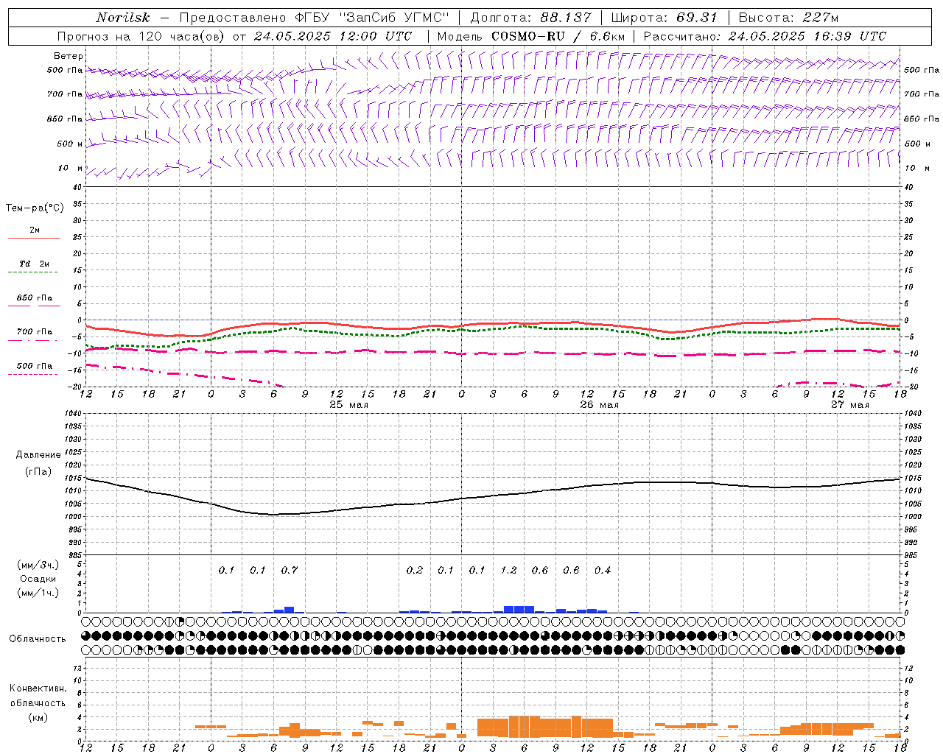The height and width of the screenshot is (754, 943).
Task: Click the "Td 2м" dew point legend entry
Action: (34, 264)
